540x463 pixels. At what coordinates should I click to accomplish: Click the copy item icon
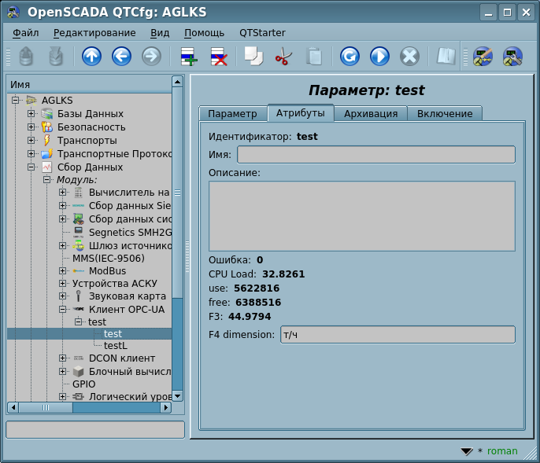pos(253,57)
